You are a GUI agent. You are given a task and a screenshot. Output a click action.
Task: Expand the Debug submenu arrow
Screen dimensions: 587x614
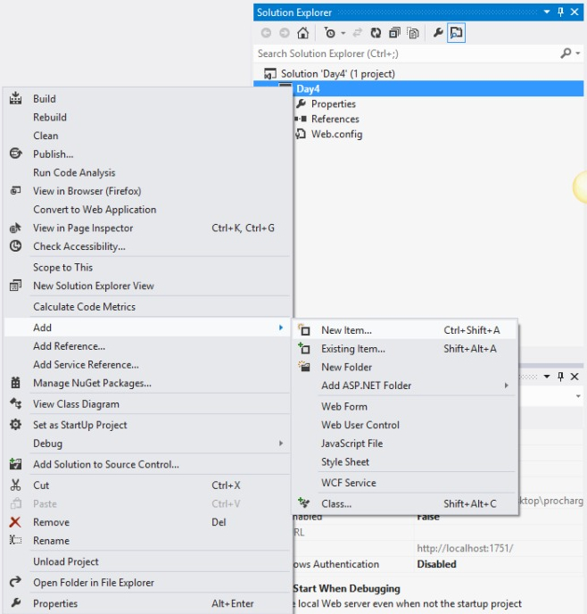pyautogui.click(x=281, y=444)
